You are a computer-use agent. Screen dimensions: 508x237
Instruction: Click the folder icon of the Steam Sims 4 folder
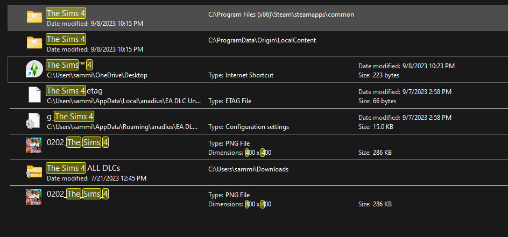coord(34,17)
